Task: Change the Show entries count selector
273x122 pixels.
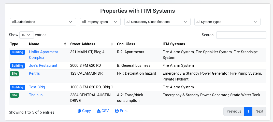Action: (x=26, y=35)
